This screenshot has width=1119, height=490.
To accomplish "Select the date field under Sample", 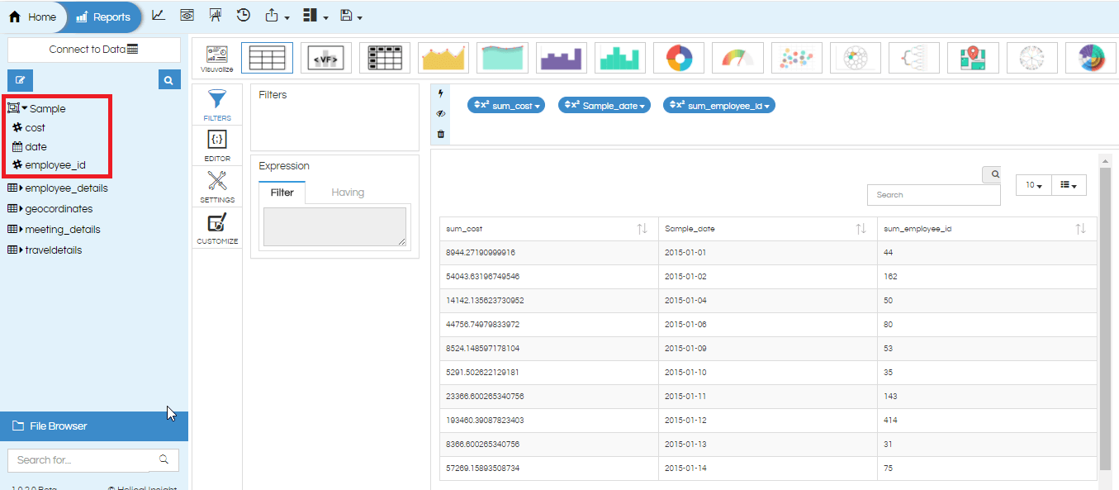I will click(x=36, y=146).
